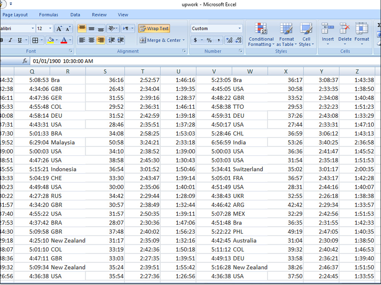Image resolution: width=381 pixels, height=285 pixels.
Task: Select the cell containing Indonesia
Action: [68, 169]
